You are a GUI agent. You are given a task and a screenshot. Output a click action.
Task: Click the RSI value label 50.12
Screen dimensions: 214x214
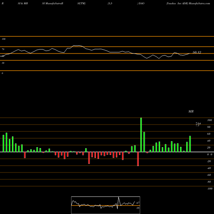[197, 52]
